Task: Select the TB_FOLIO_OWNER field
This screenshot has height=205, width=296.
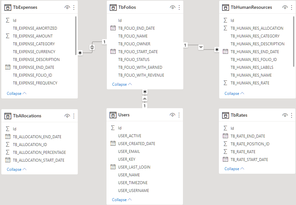Action: tap(134, 44)
